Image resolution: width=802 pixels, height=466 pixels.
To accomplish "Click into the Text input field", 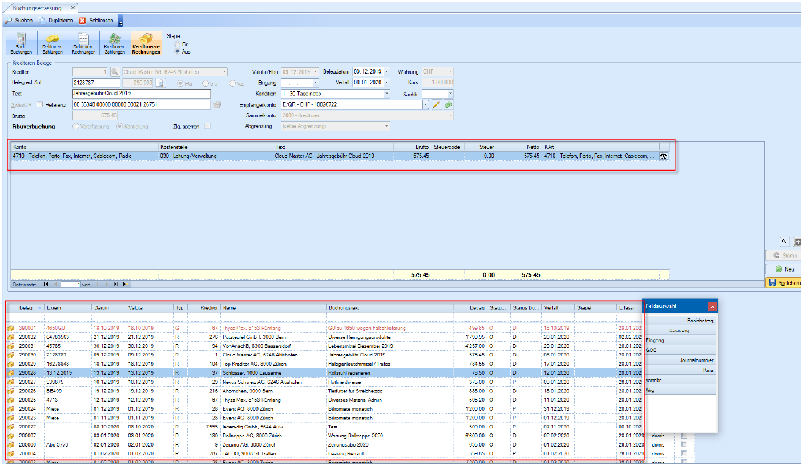I will point(142,94).
